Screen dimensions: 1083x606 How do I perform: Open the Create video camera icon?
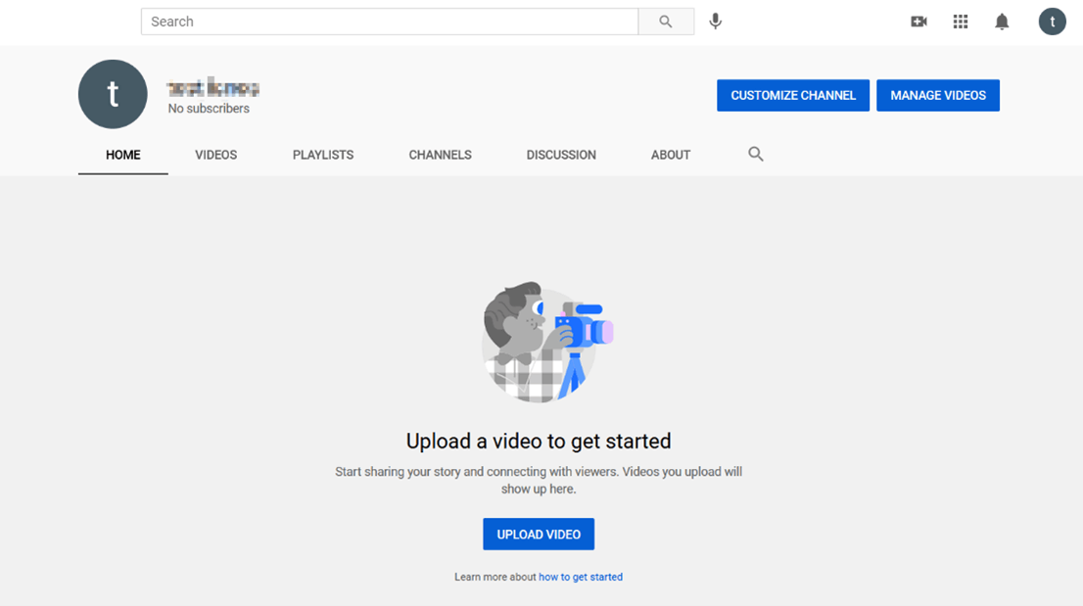coord(918,22)
